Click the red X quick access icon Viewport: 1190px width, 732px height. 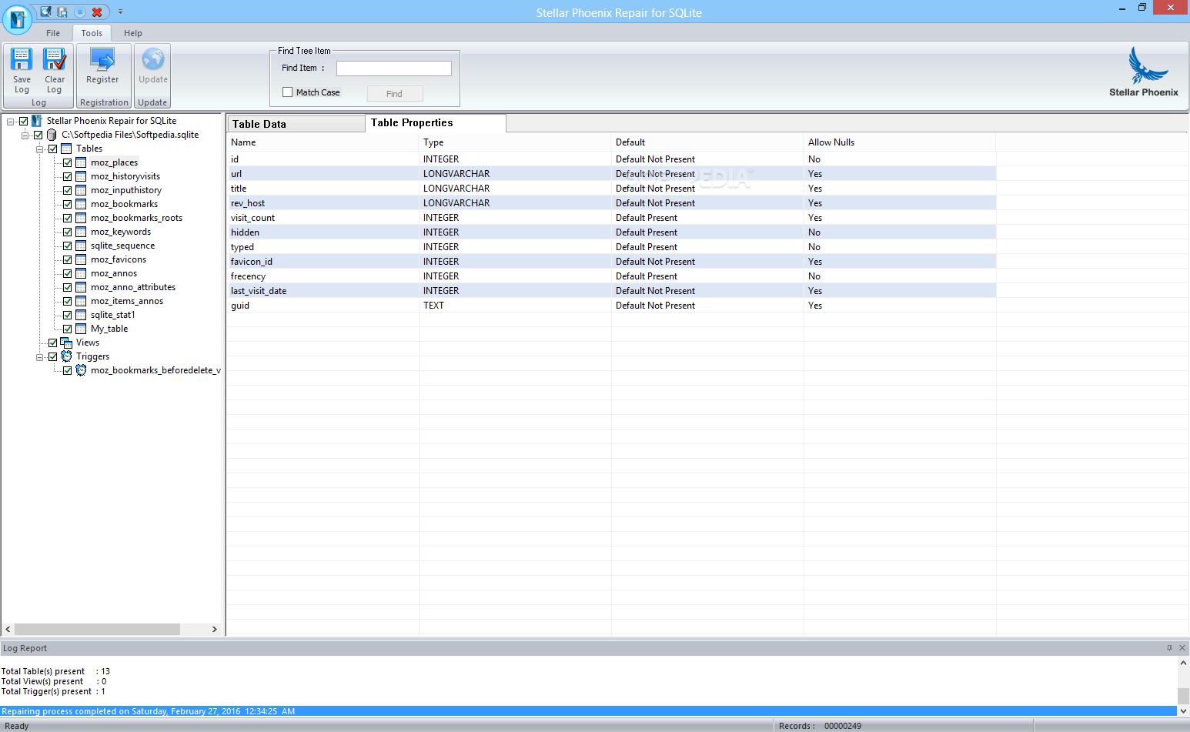(97, 12)
